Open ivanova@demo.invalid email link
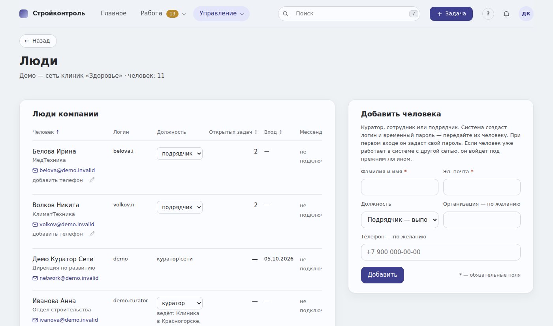Image resolution: width=553 pixels, height=326 pixels. click(69, 320)
